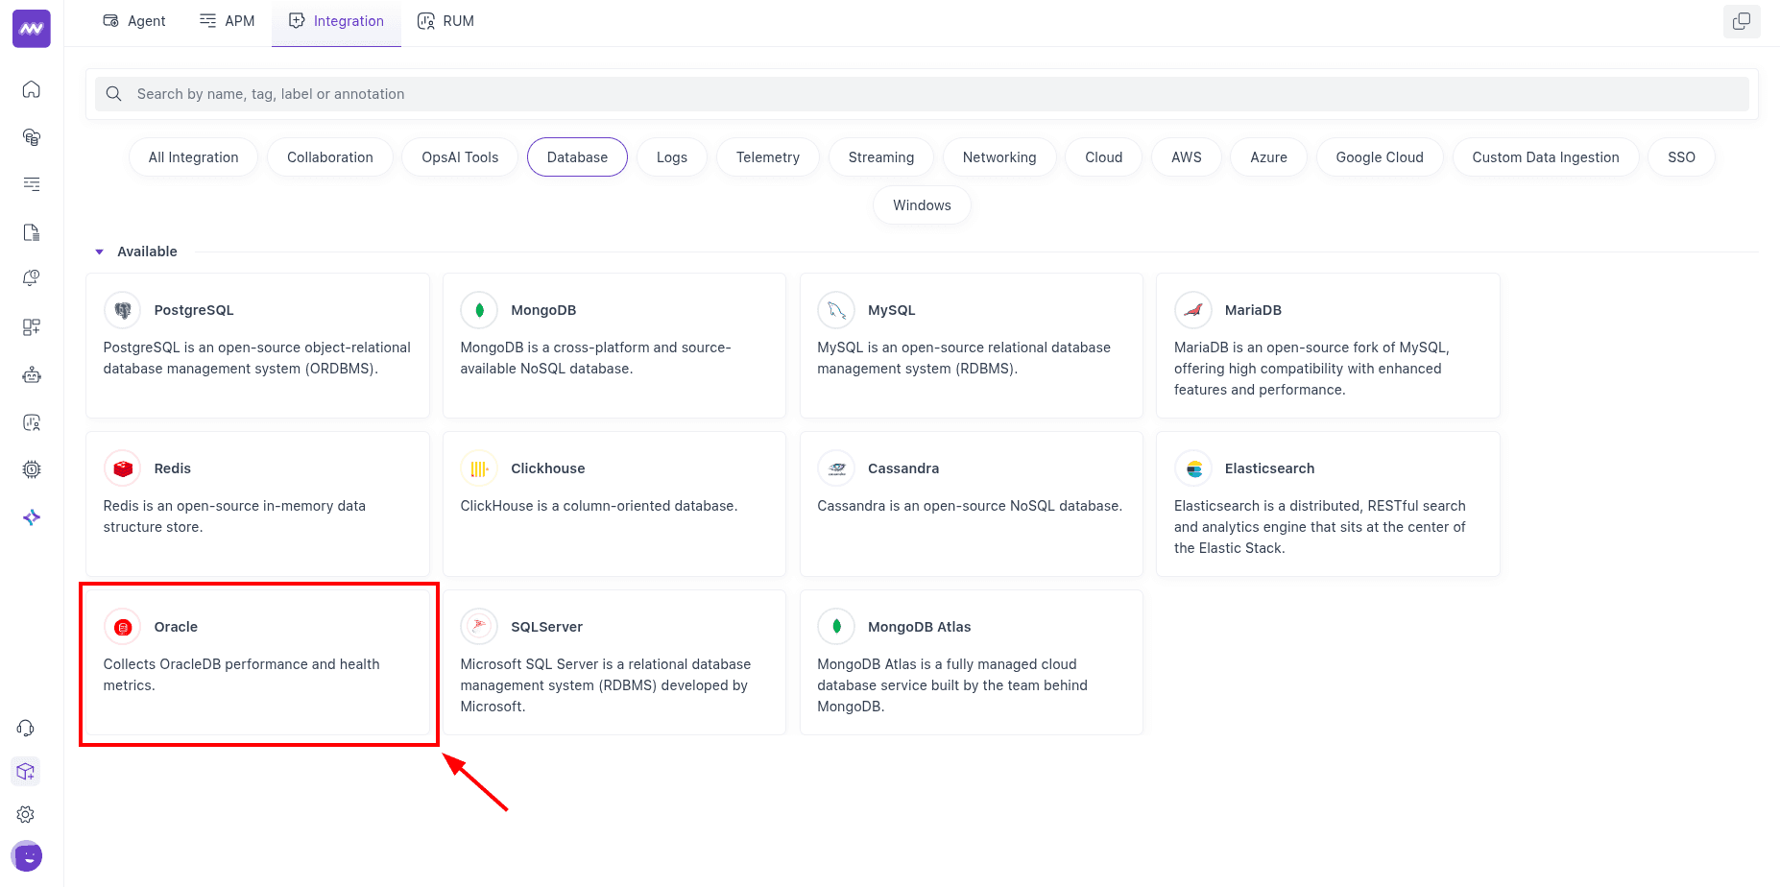Collapse the Available section

99,251
